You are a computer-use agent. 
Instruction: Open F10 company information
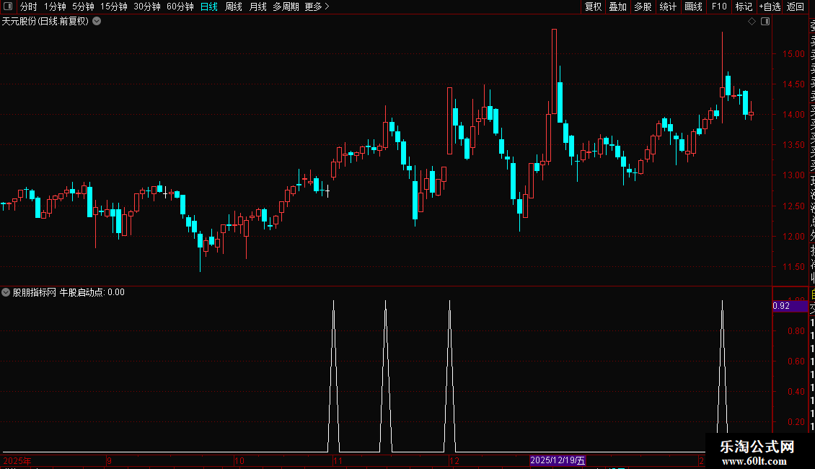pyautogui.click(x=719, y=6)
